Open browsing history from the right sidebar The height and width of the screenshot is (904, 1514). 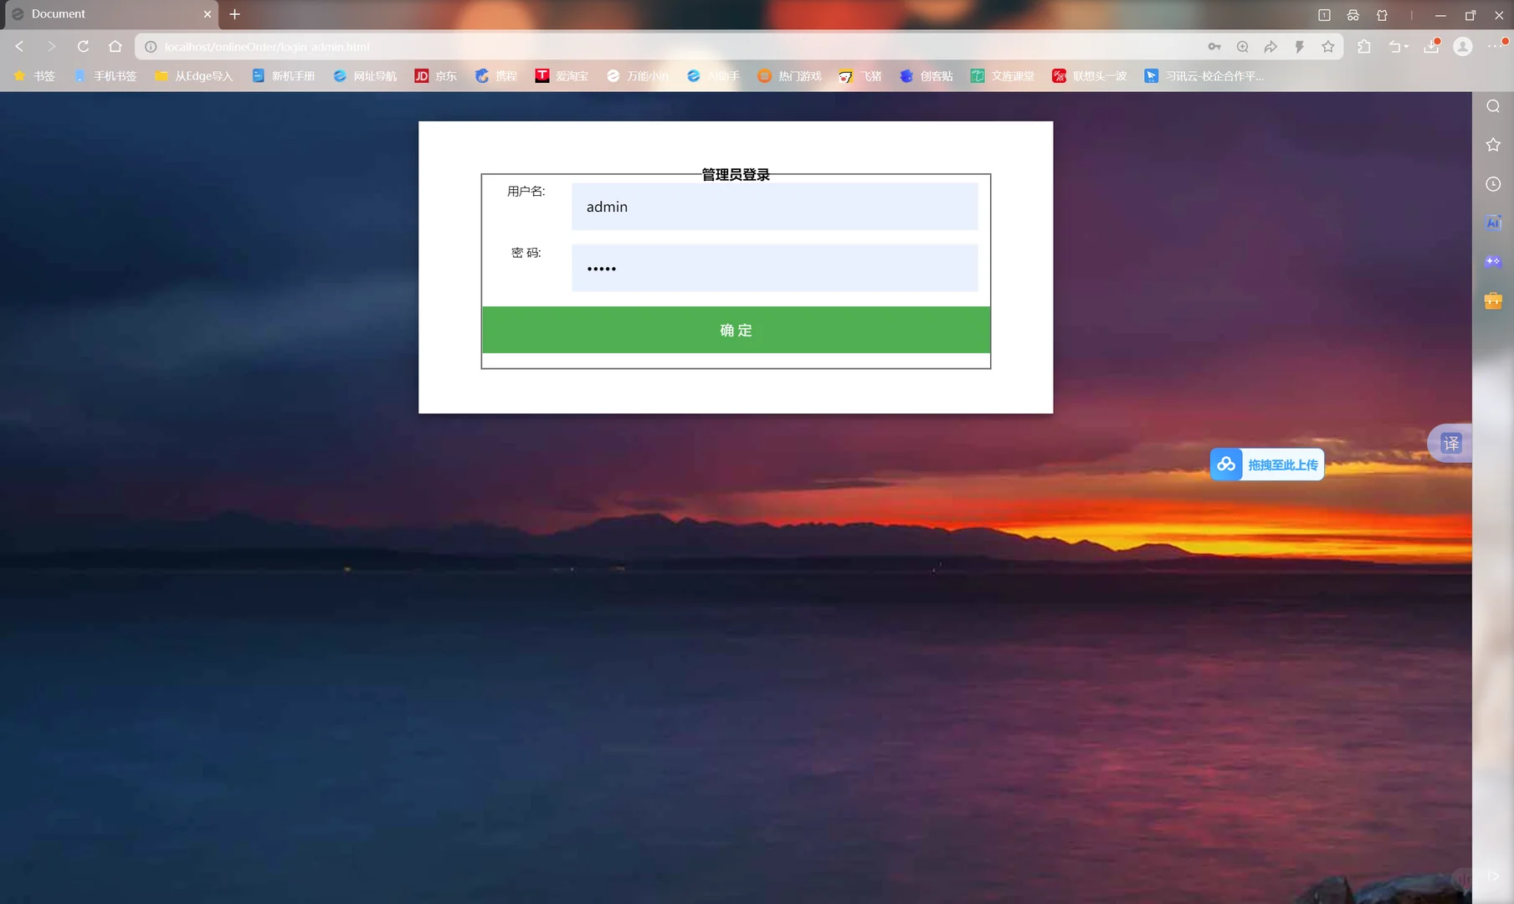pyautogui.click(x=1493, y=184)
